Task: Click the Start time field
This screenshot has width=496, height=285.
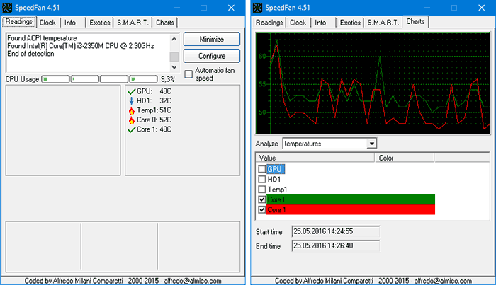Action: pyautogui.click(x=336, y=231)
